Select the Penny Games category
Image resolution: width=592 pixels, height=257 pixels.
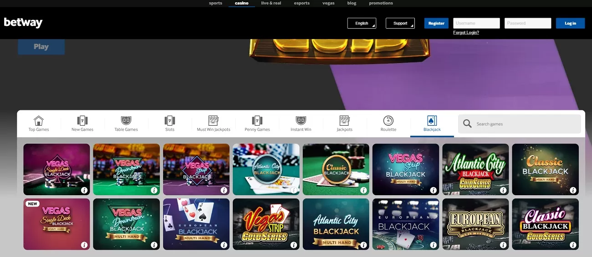[x=257, y=124]
